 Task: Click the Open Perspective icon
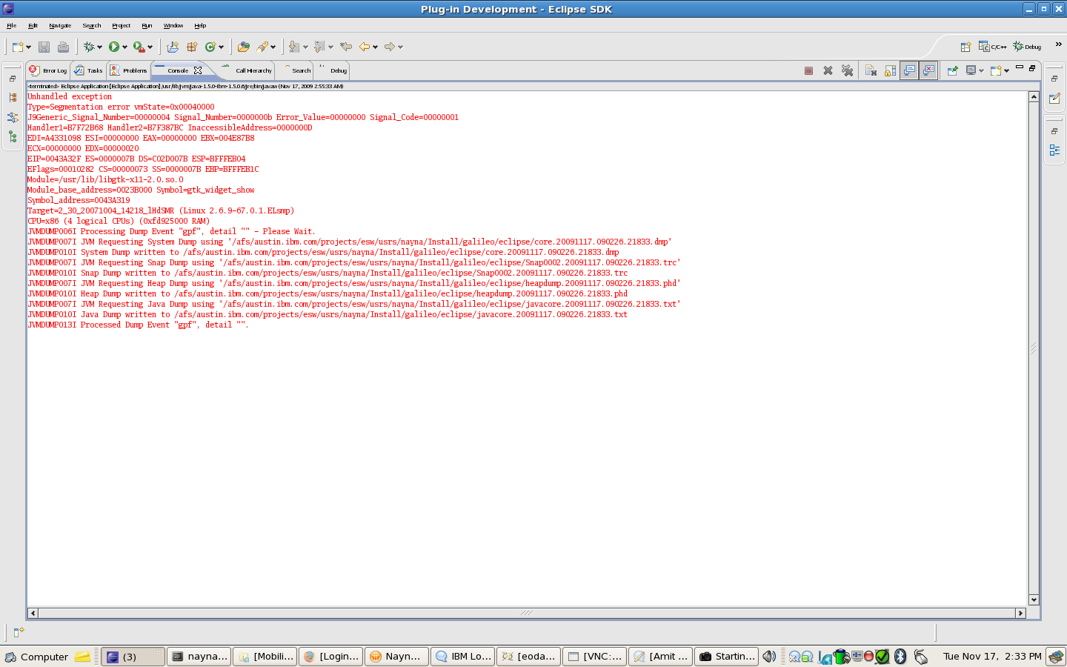point(965,47)
